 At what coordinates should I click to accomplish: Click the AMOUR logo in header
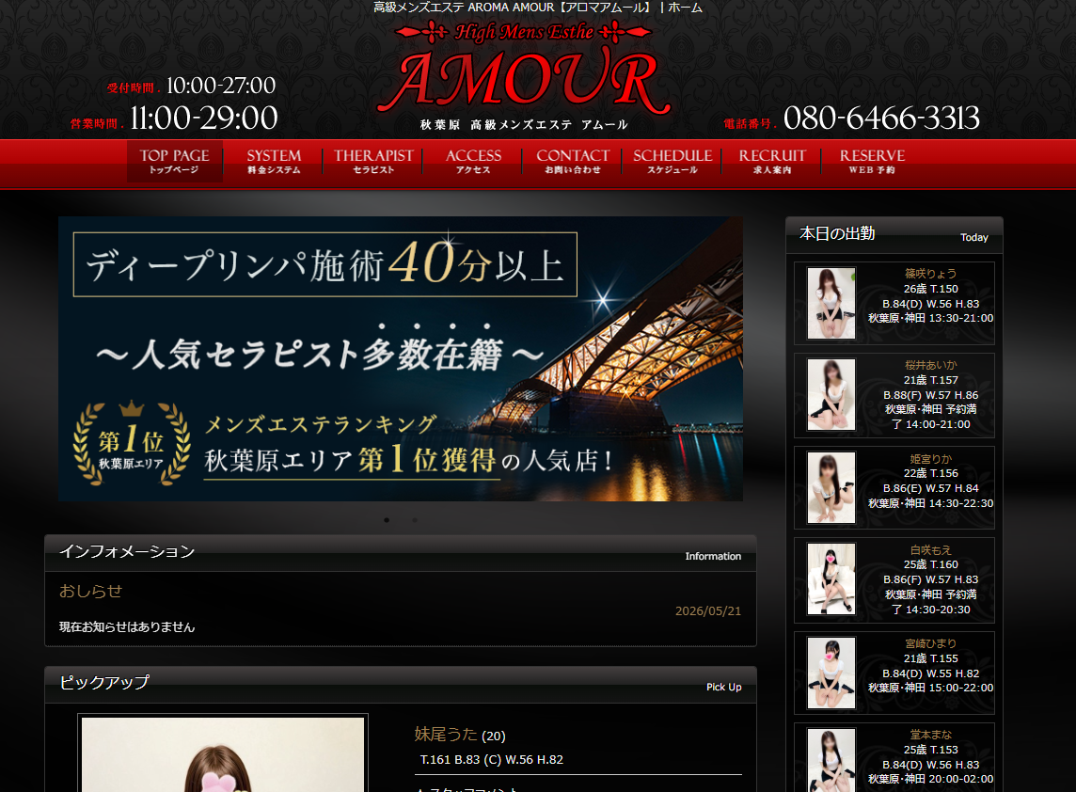524,75
